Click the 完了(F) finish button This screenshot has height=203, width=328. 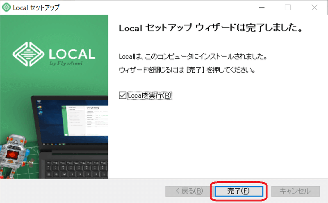pos(239,191)
